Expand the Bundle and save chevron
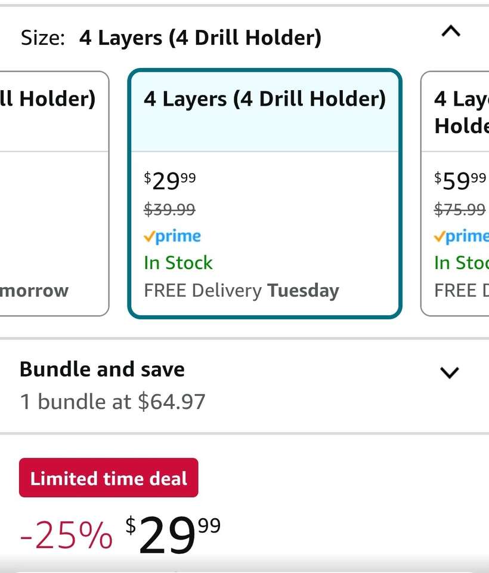 449,372
